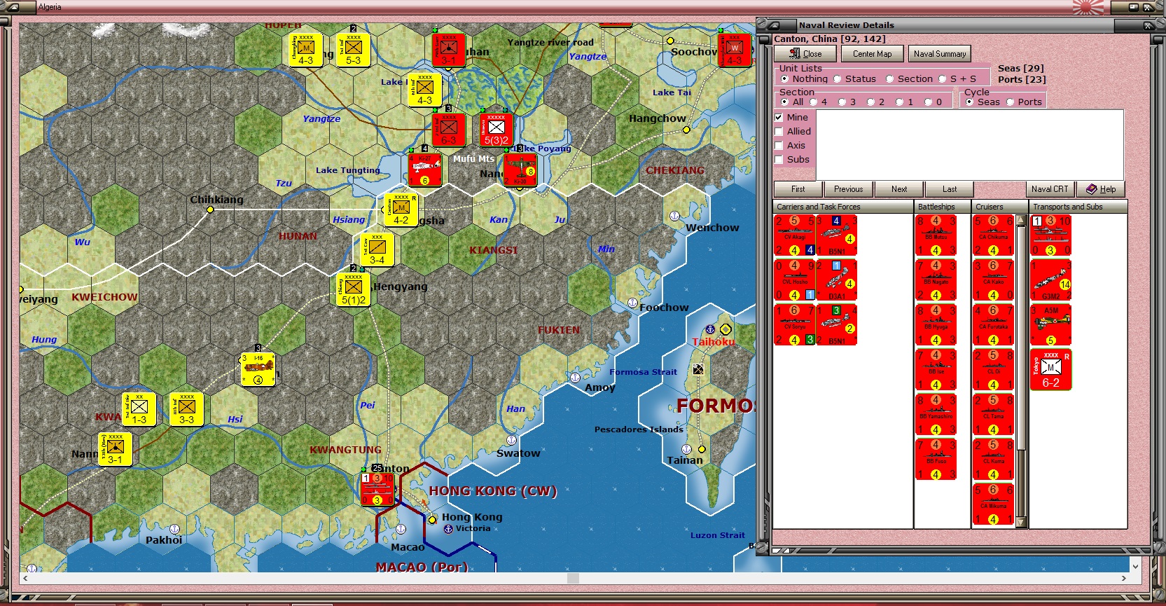Open the Naval Summary view
This screenshot has width=1166, height=606.
point(940,54)
